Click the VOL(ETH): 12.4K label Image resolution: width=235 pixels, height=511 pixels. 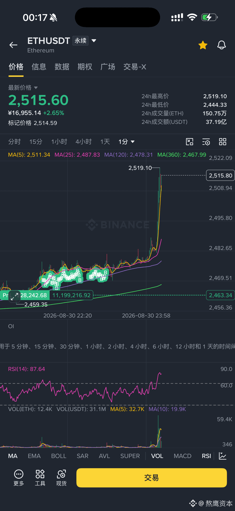[x=30, y=409]
